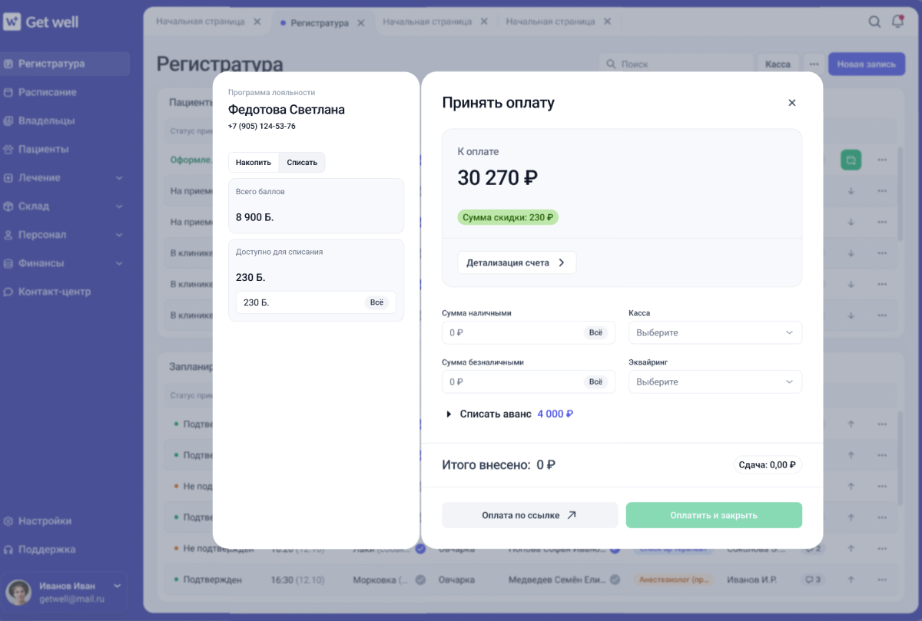The height and width of the screenshot is (621, 922).
Task: Select the Списать loyalty toggle
Action: 302,162
